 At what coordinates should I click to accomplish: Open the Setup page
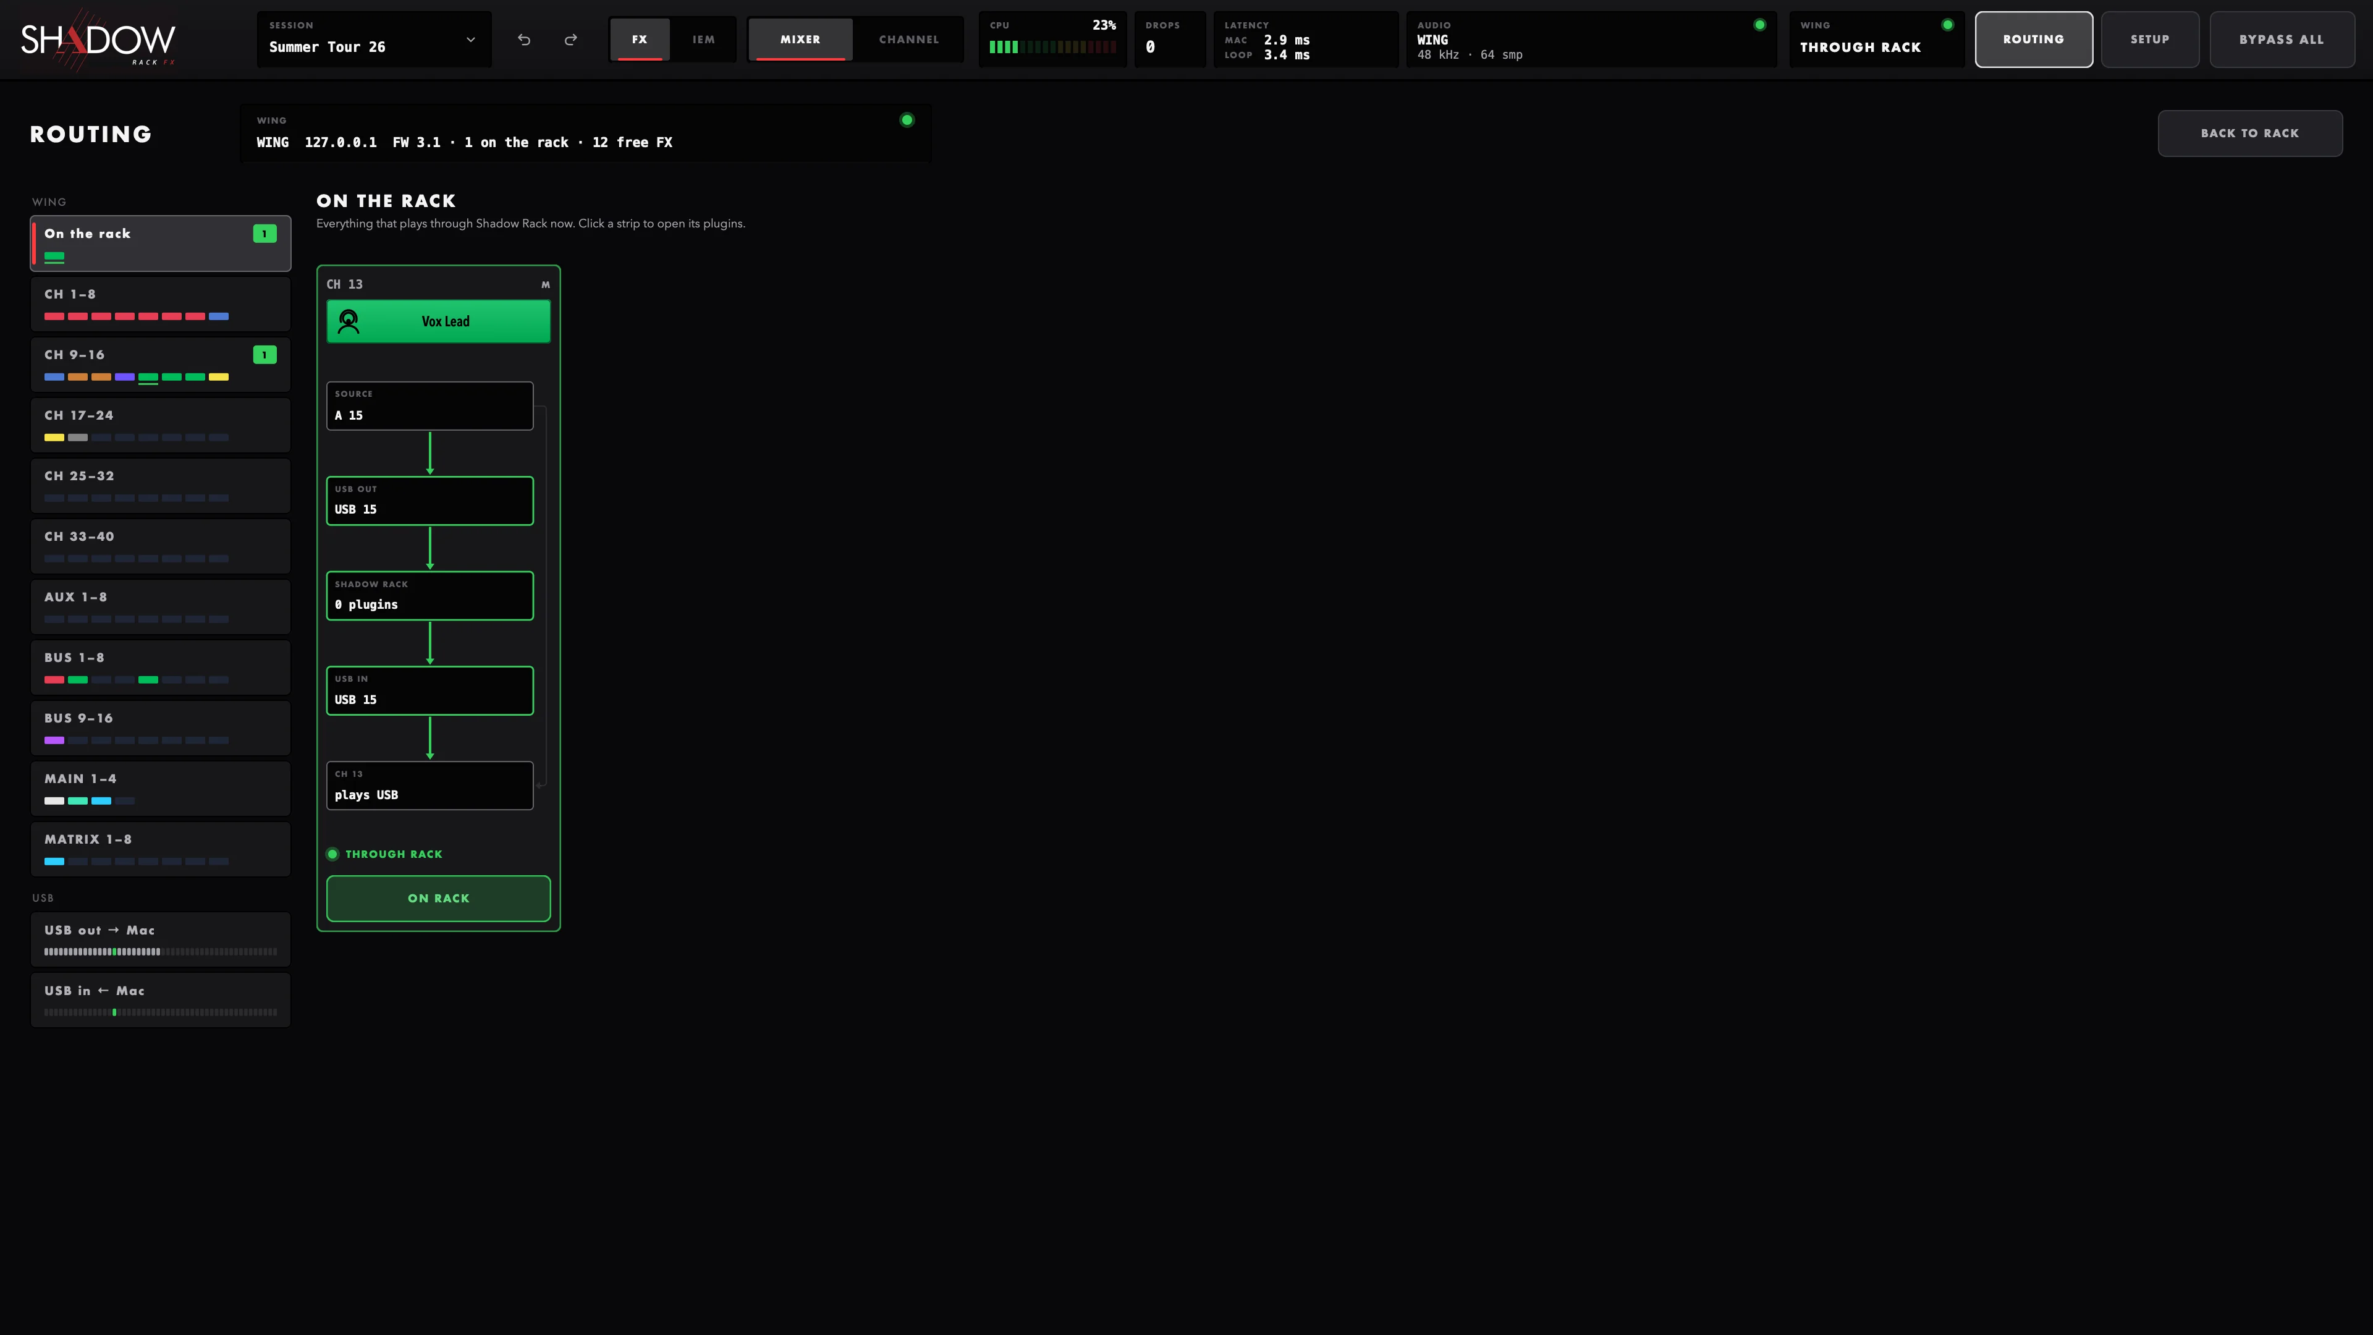pos(2150,40)
